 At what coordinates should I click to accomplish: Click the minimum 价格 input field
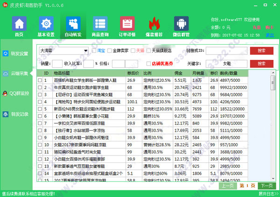click(x=119, y=63)
